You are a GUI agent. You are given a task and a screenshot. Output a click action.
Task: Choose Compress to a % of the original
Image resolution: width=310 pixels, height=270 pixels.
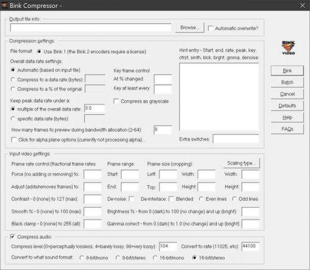point(13,89)
